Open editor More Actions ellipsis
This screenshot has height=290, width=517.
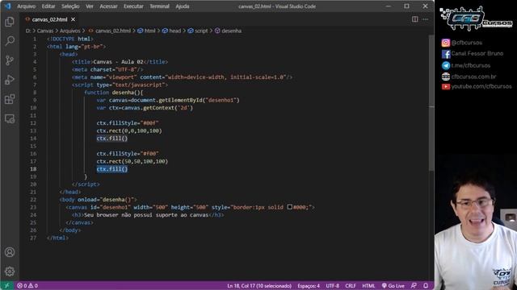426,19
